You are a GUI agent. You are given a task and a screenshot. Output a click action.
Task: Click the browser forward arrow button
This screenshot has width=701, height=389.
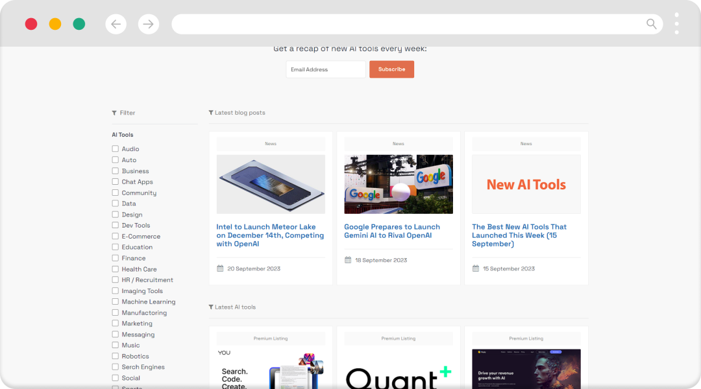(149, 24)
